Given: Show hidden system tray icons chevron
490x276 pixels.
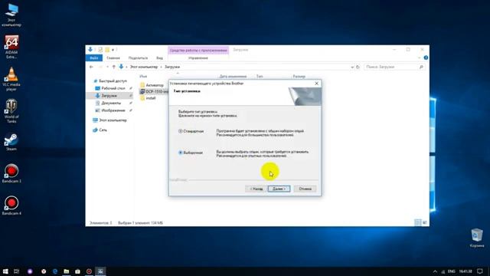Looking at the screenshot, I should click(x=435, y=271).
